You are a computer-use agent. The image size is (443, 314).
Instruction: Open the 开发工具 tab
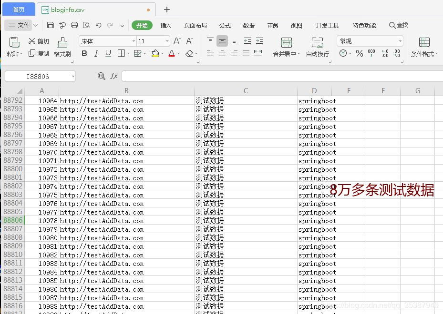(327, 25)
